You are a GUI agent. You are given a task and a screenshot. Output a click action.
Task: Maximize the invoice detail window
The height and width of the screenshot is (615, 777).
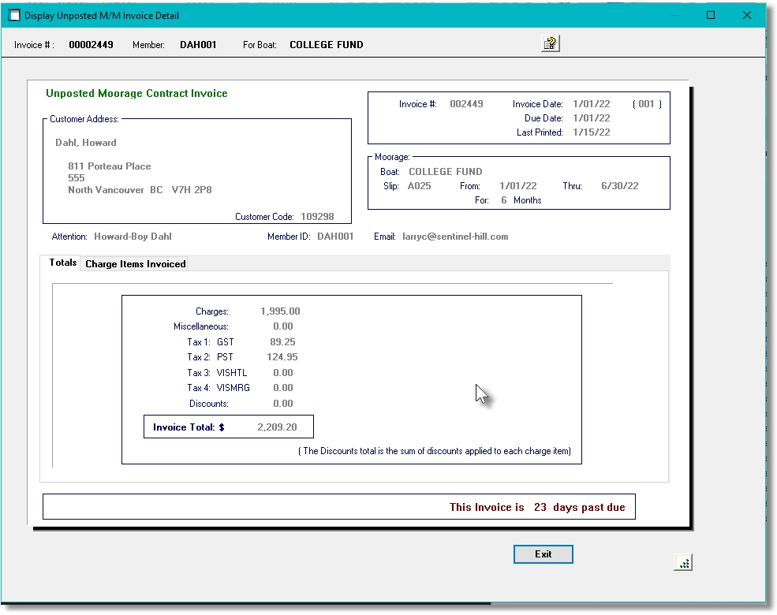[711, 15]
